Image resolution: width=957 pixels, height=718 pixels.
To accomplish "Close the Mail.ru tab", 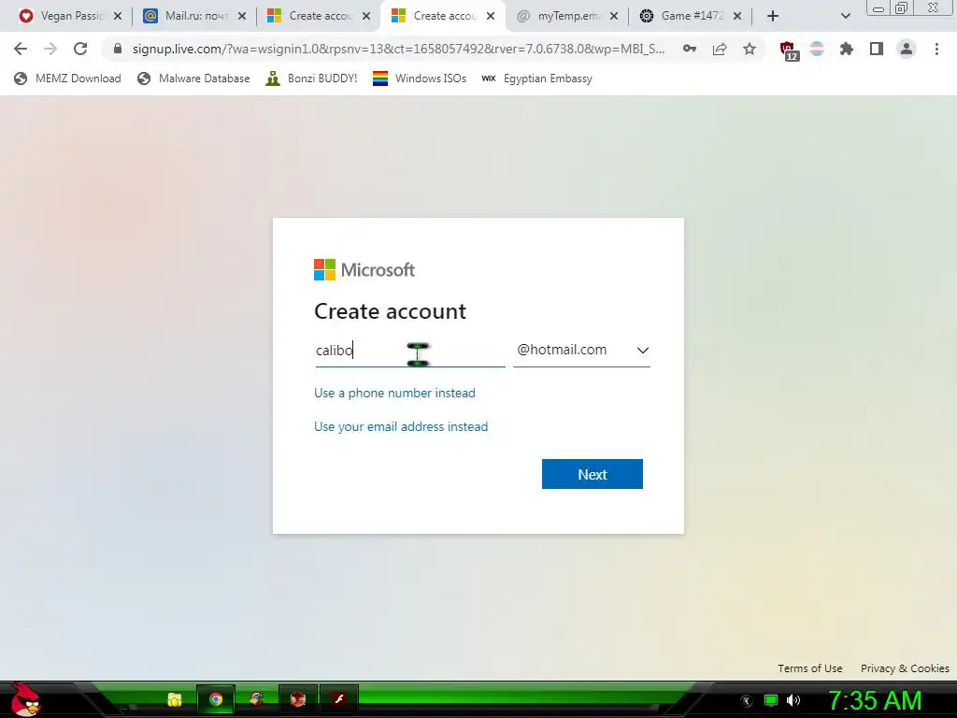I will (x=242, y=17).
